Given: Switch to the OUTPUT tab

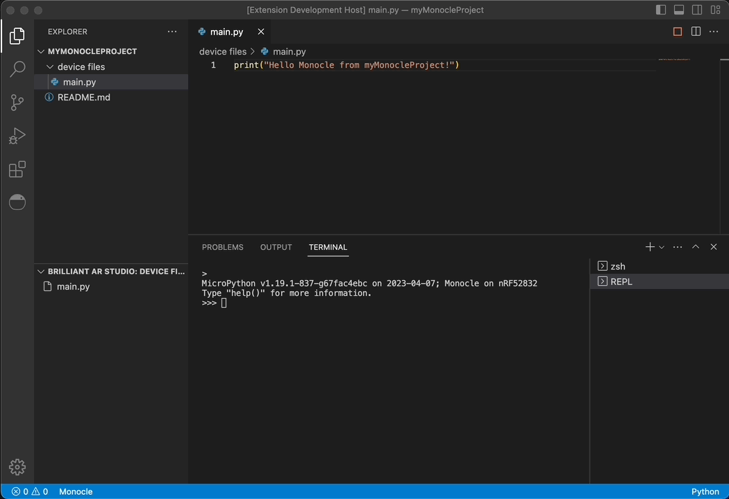Looking at the screenshot, I should (276, 247).
